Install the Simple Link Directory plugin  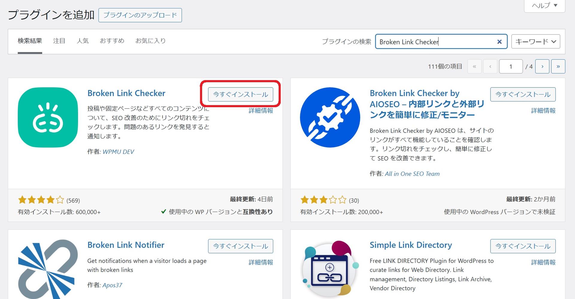coord(523,246)
